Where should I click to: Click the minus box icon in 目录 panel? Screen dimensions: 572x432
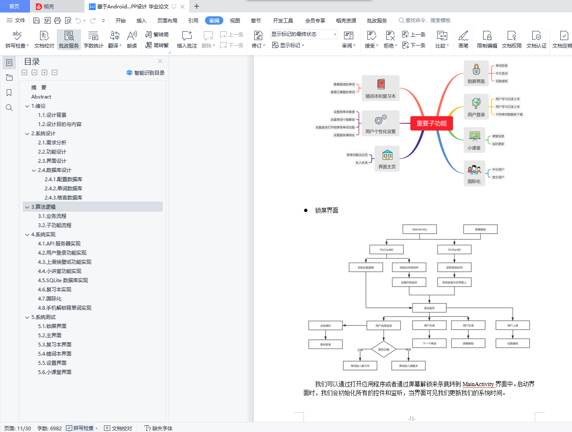tap(55, 73)
